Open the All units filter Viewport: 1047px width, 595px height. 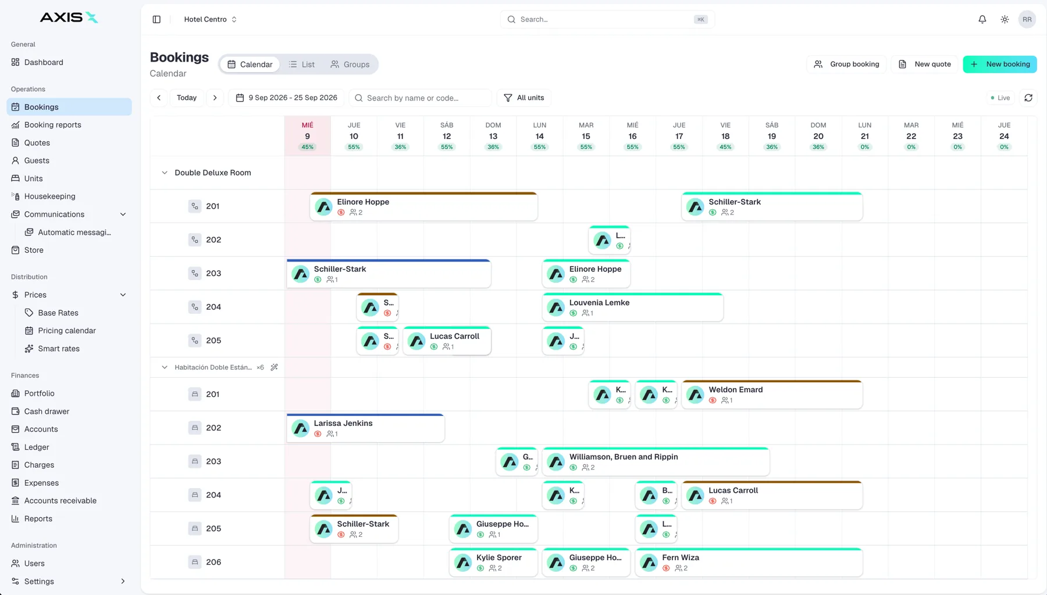pyautogui.click(x=523, y=98)
